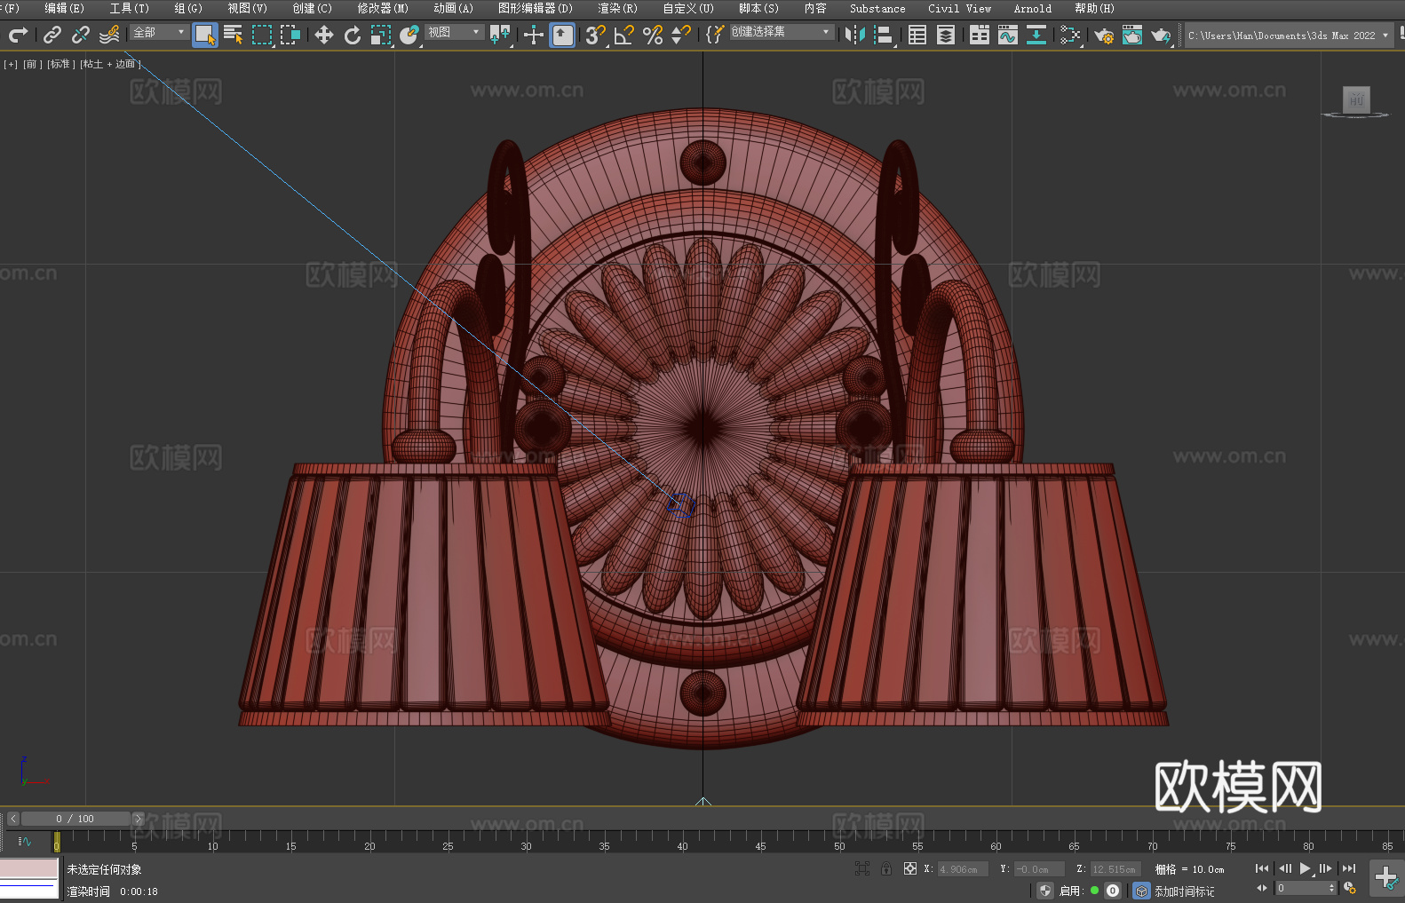Open the 全部 selection filter dropdown
1405x903 pixels.
click(159, 32)
